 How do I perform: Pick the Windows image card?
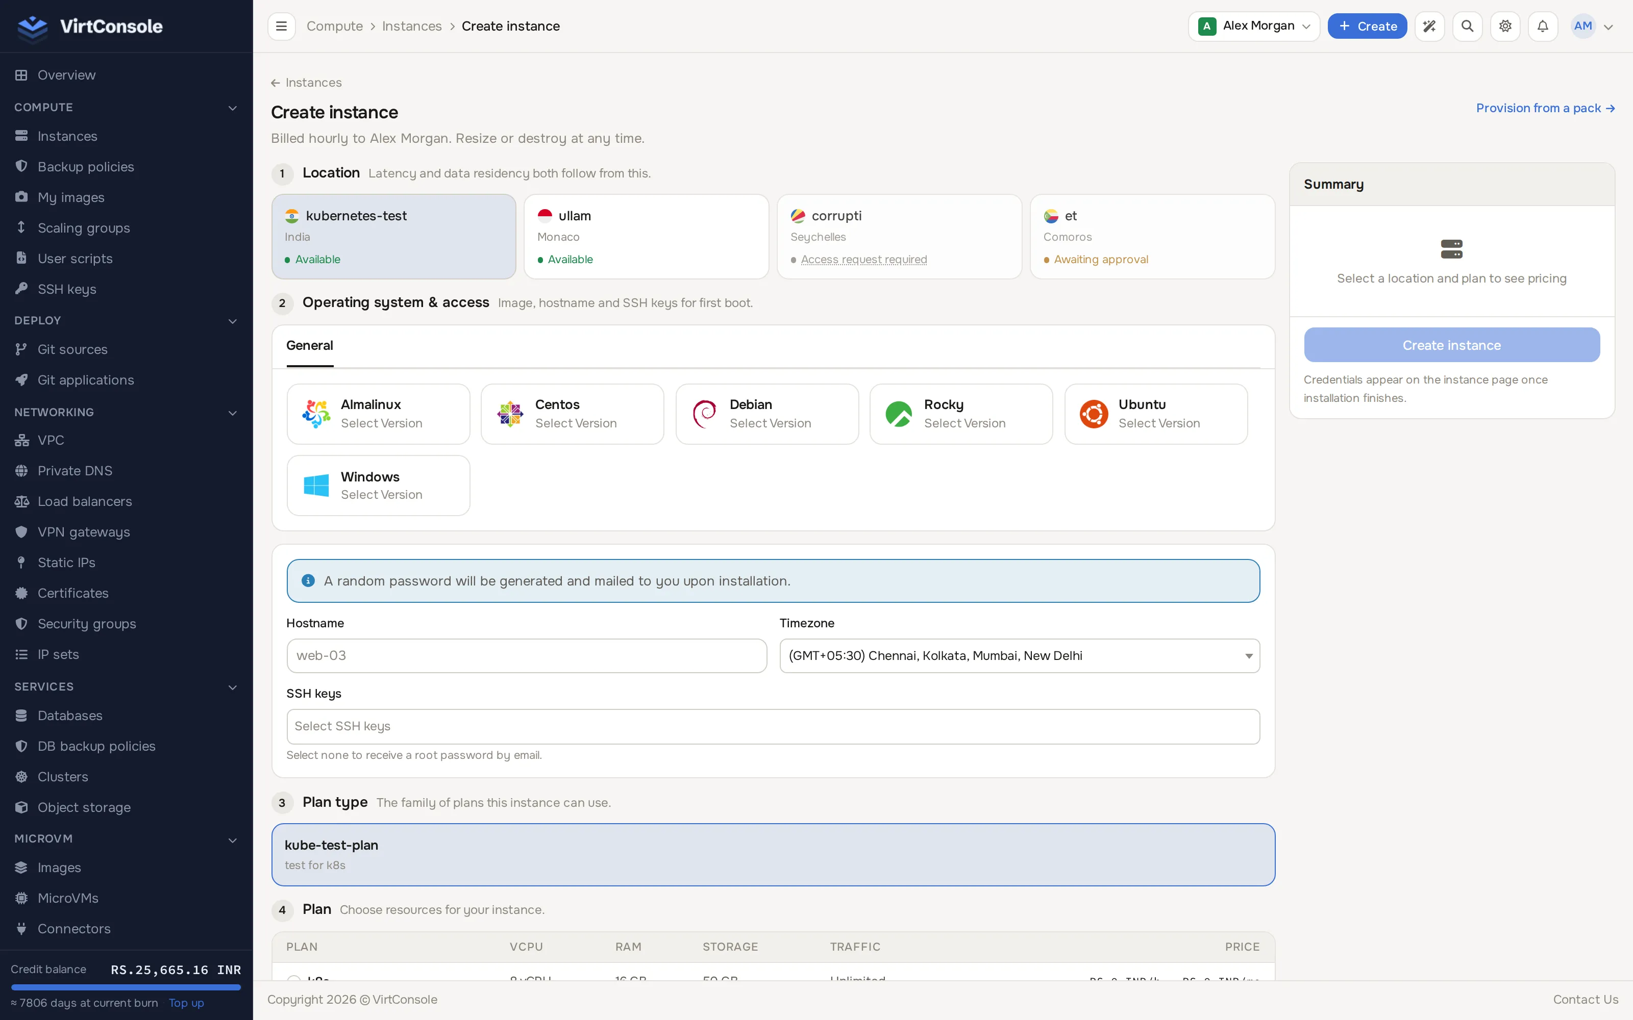pos(378,485)
